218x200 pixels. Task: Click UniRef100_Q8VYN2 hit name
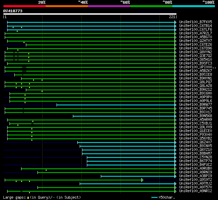196,52
